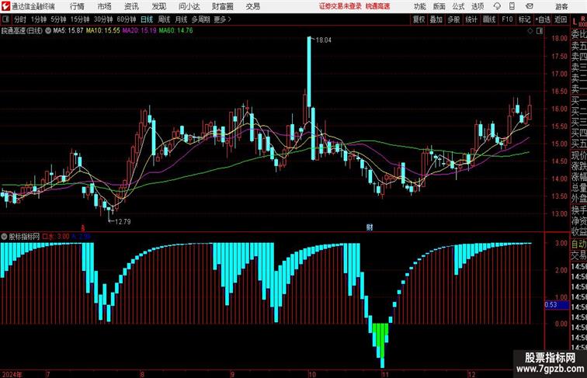Click the 2024年 label on time axis
This screenshot has height=378, width=587.
click(x=11, y=374)
